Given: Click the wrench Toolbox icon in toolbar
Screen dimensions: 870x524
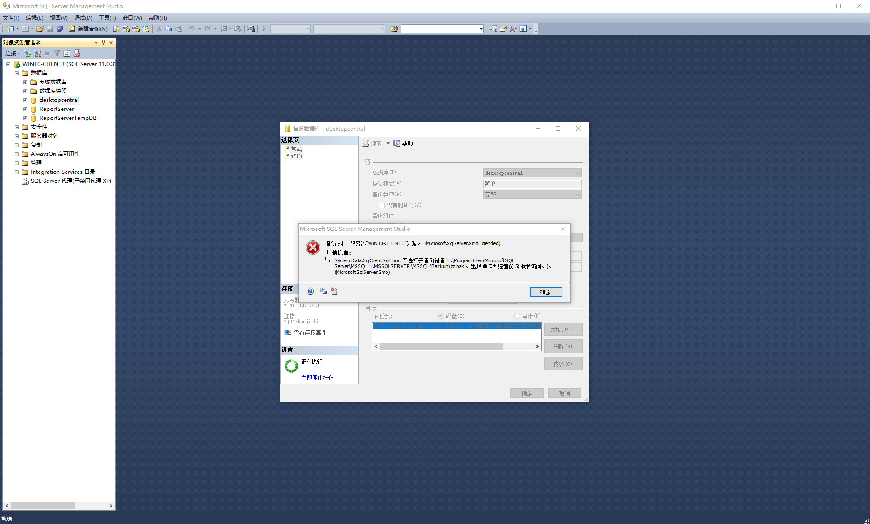Looking at the screenshot, I should [x=513, y=29].
